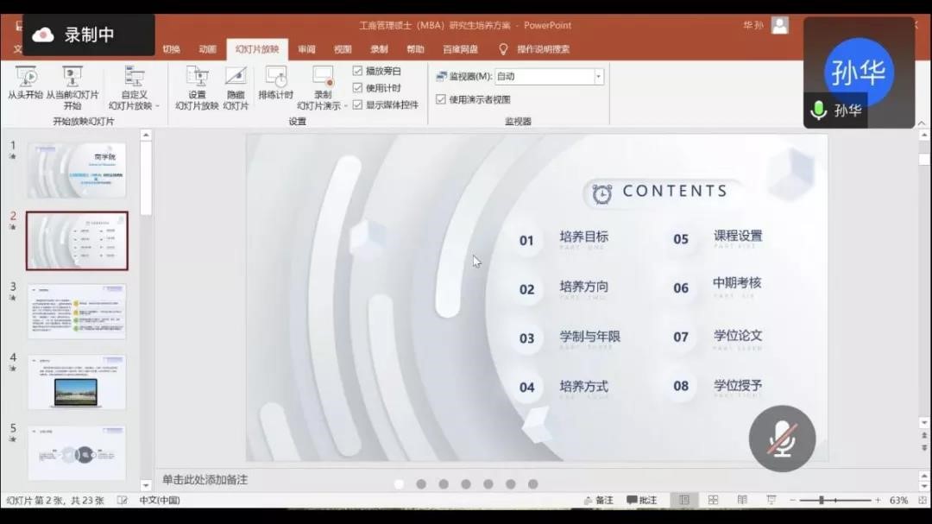Select slide 4 thumbnail
The width and height of the screenshot is (932, 524).
pos(77,382)
